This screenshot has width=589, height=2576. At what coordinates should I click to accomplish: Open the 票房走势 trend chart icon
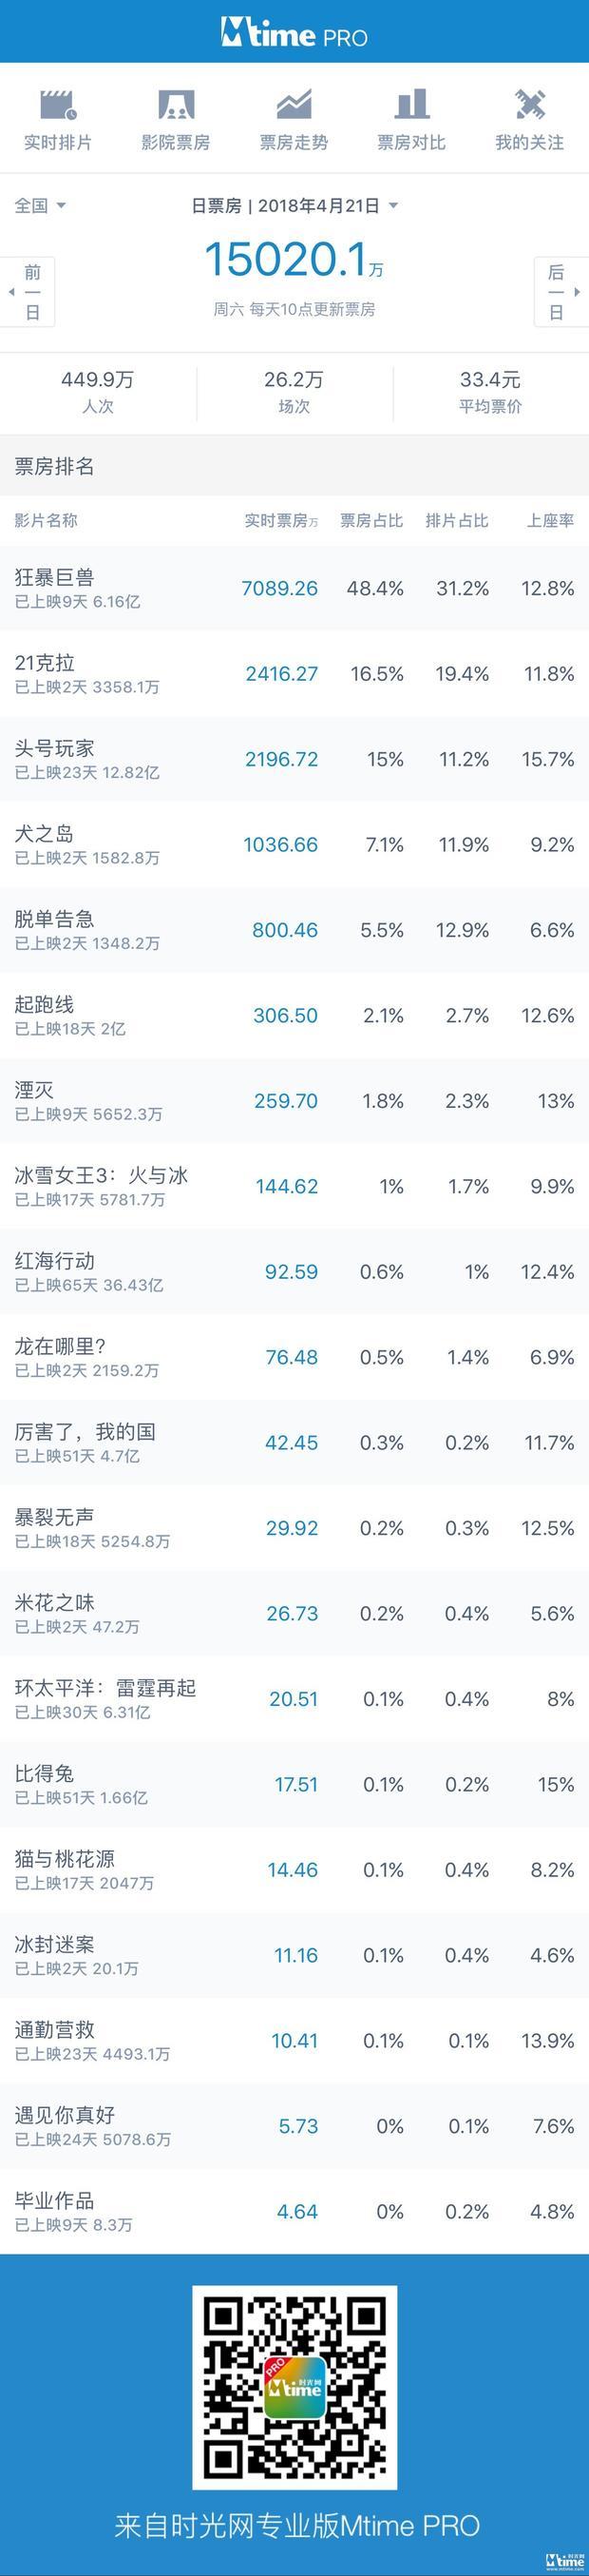coord(294,104)
